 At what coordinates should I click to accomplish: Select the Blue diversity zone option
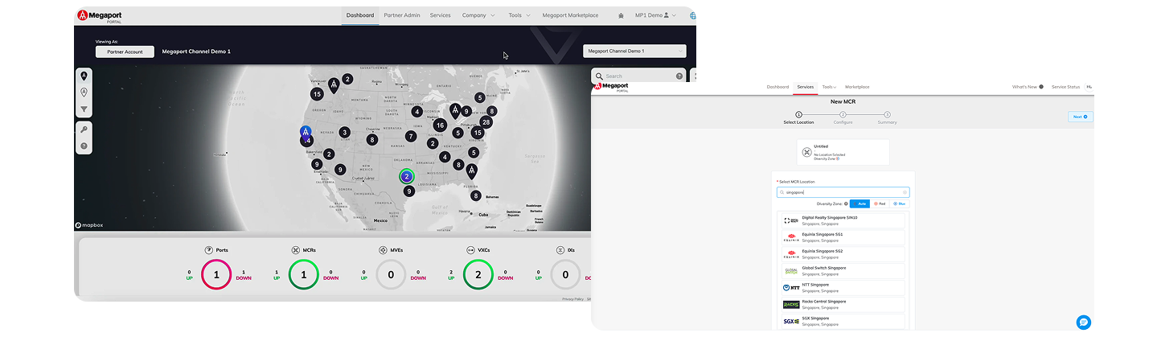point(901,203)
